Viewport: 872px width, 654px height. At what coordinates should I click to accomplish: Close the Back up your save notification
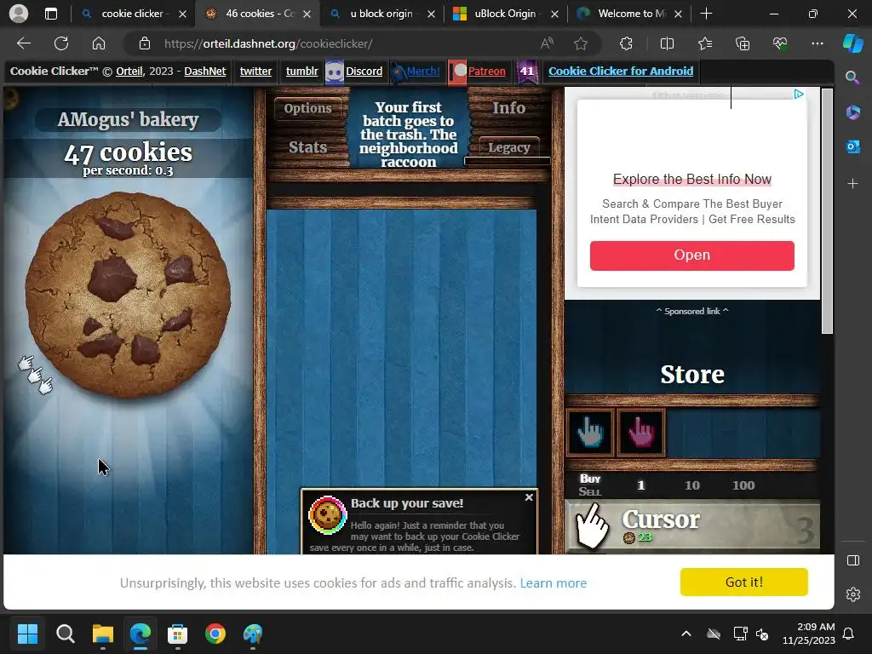pos(529,497)
